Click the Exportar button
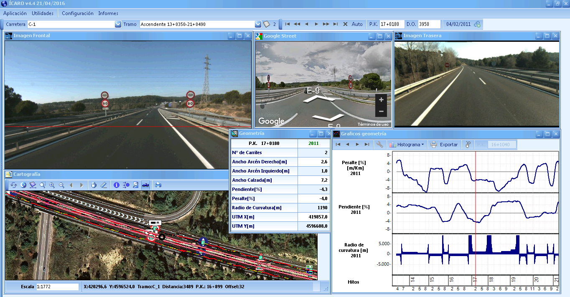Screen dimensions: 570x297 coord(444,145)
